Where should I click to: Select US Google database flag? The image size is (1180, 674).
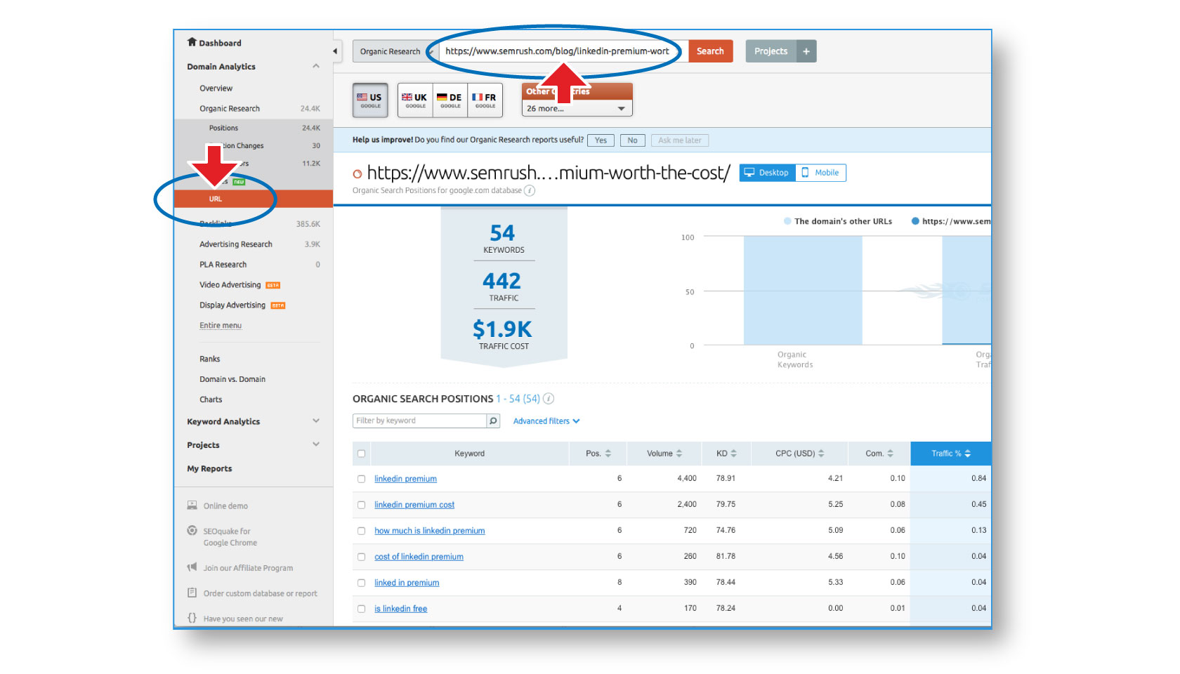click(x=370, y=100)
